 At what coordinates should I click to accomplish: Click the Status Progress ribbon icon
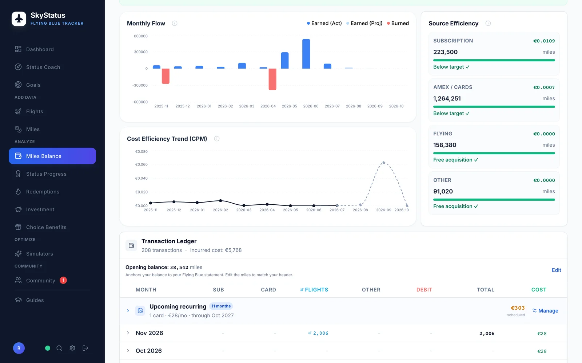tap(18, 174)
